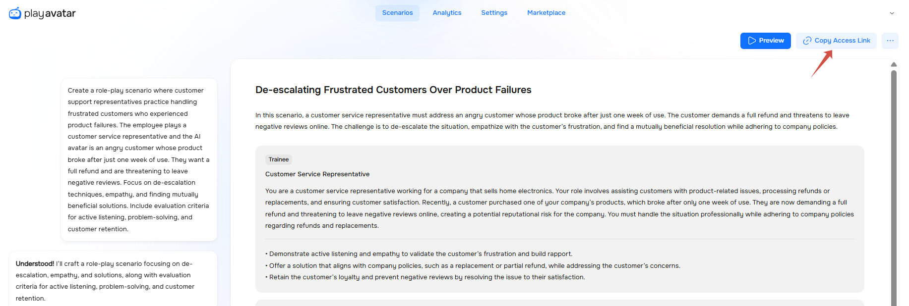Switch to the Scenarios tab

point(397,13)
